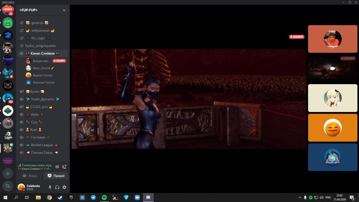Select the orange avatar participant tile

click(x=333, y=128)
